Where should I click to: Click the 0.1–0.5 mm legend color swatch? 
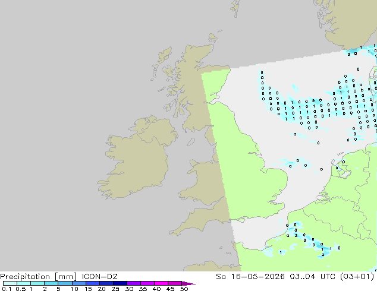[10, 283]
